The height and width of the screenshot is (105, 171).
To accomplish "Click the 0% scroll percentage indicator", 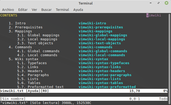I will pyautogui.click(x=165, y=91).
